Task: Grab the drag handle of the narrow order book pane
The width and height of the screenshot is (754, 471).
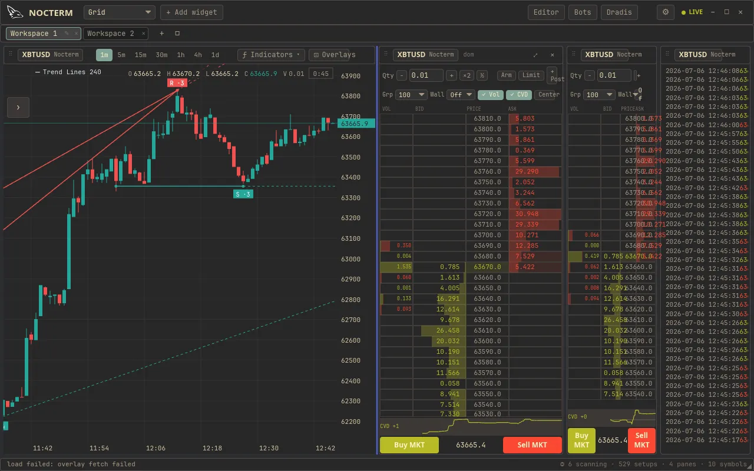Action: [575, 55]
